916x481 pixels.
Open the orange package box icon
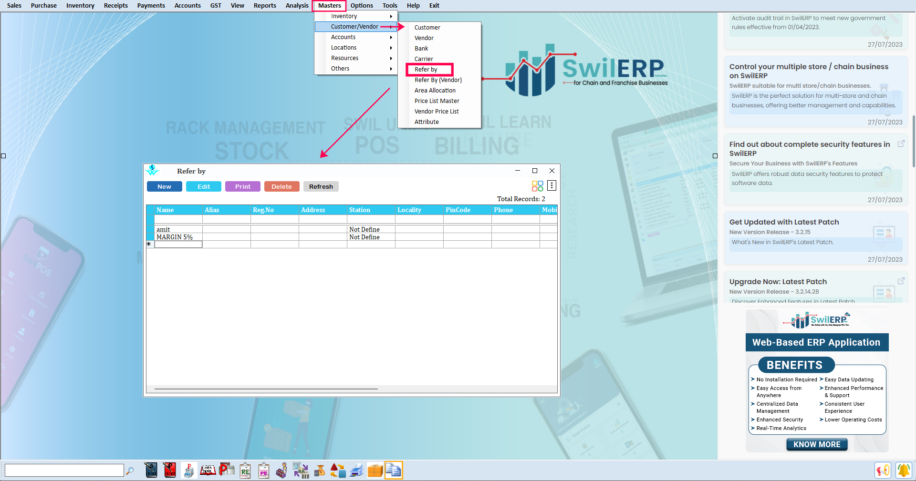coord(375,471)
